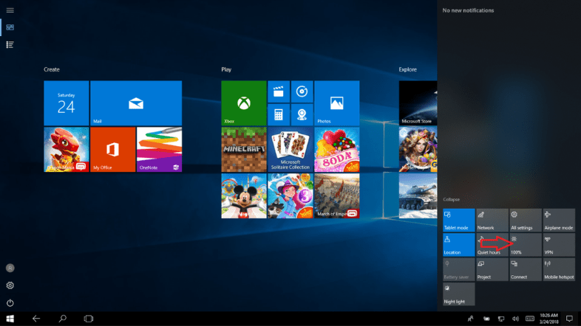Image resolution: width=581 pixels, height=326 pixels.
Task: Click the Movies & TV small tile
Action: pyautogui.click(x=278, y=91)
